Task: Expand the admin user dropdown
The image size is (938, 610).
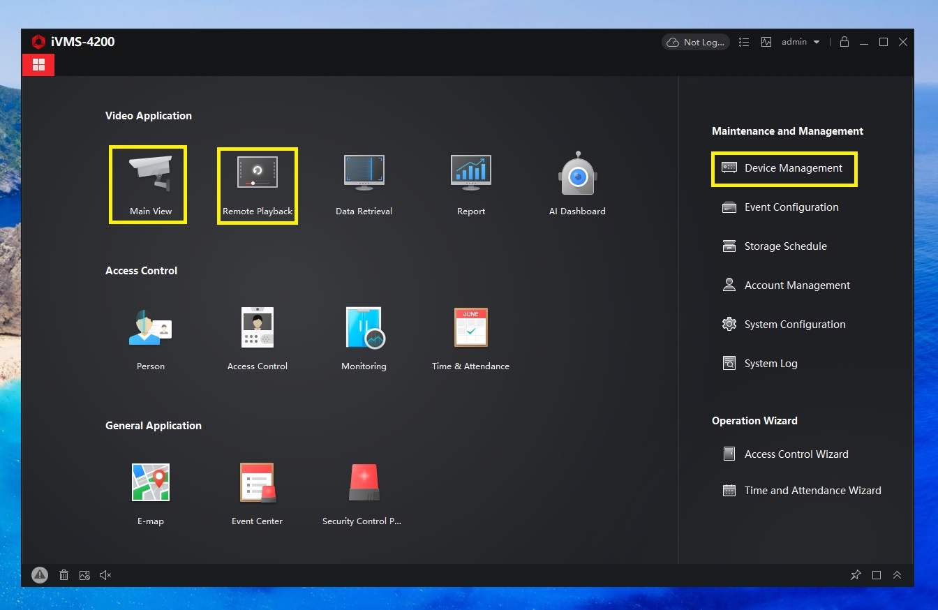Action: click(x=801, y=42)
